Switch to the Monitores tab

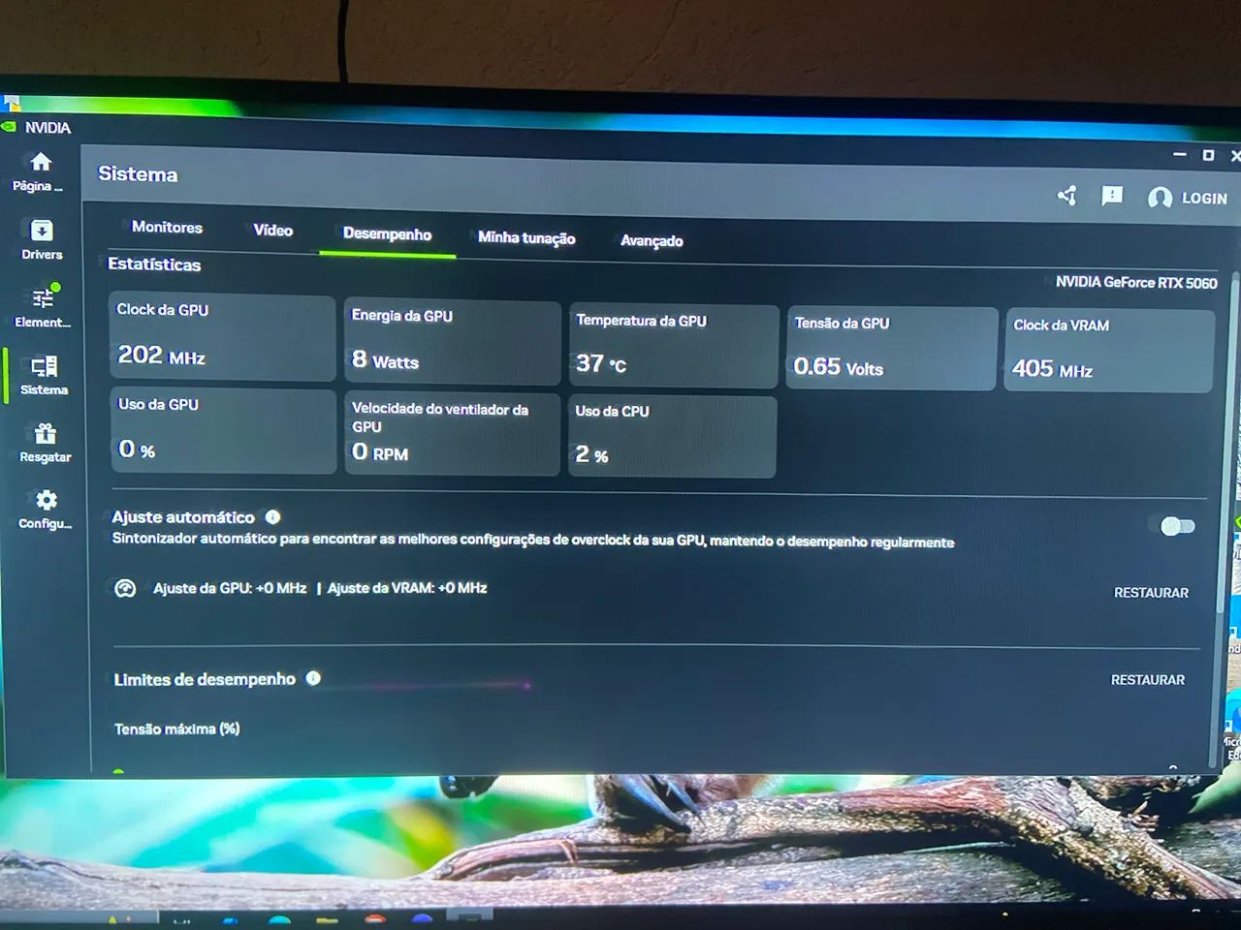167,227
